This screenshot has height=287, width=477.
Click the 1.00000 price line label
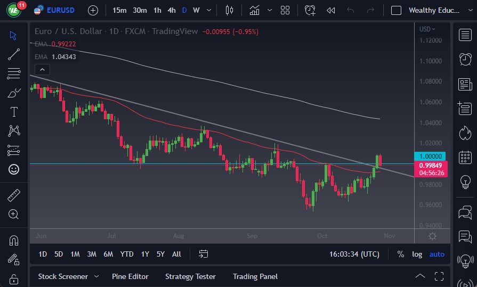(432, 157)
